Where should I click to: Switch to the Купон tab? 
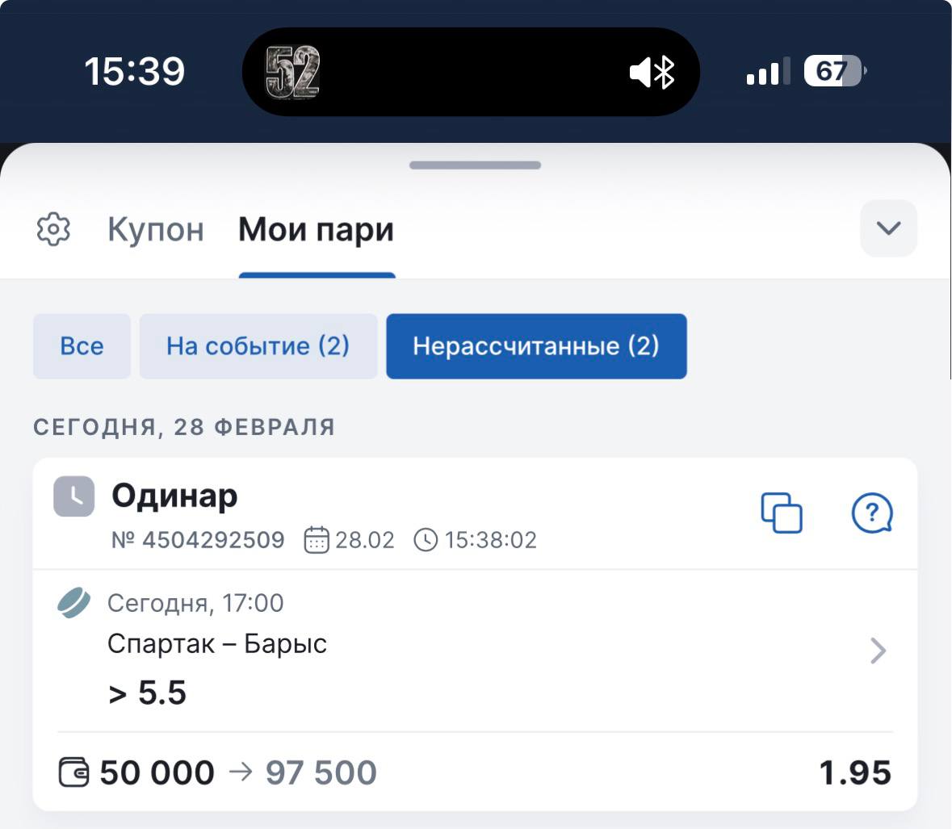tap(156, 230)
